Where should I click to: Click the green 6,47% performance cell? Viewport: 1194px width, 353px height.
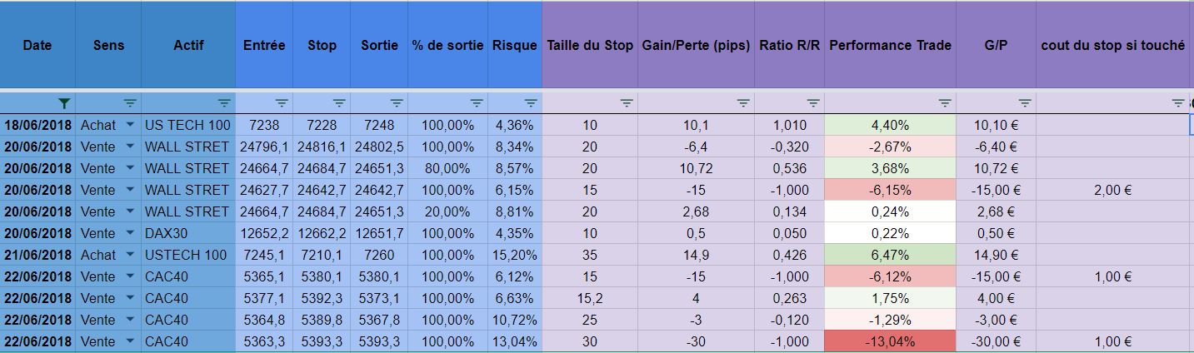[x=890, y=255]
